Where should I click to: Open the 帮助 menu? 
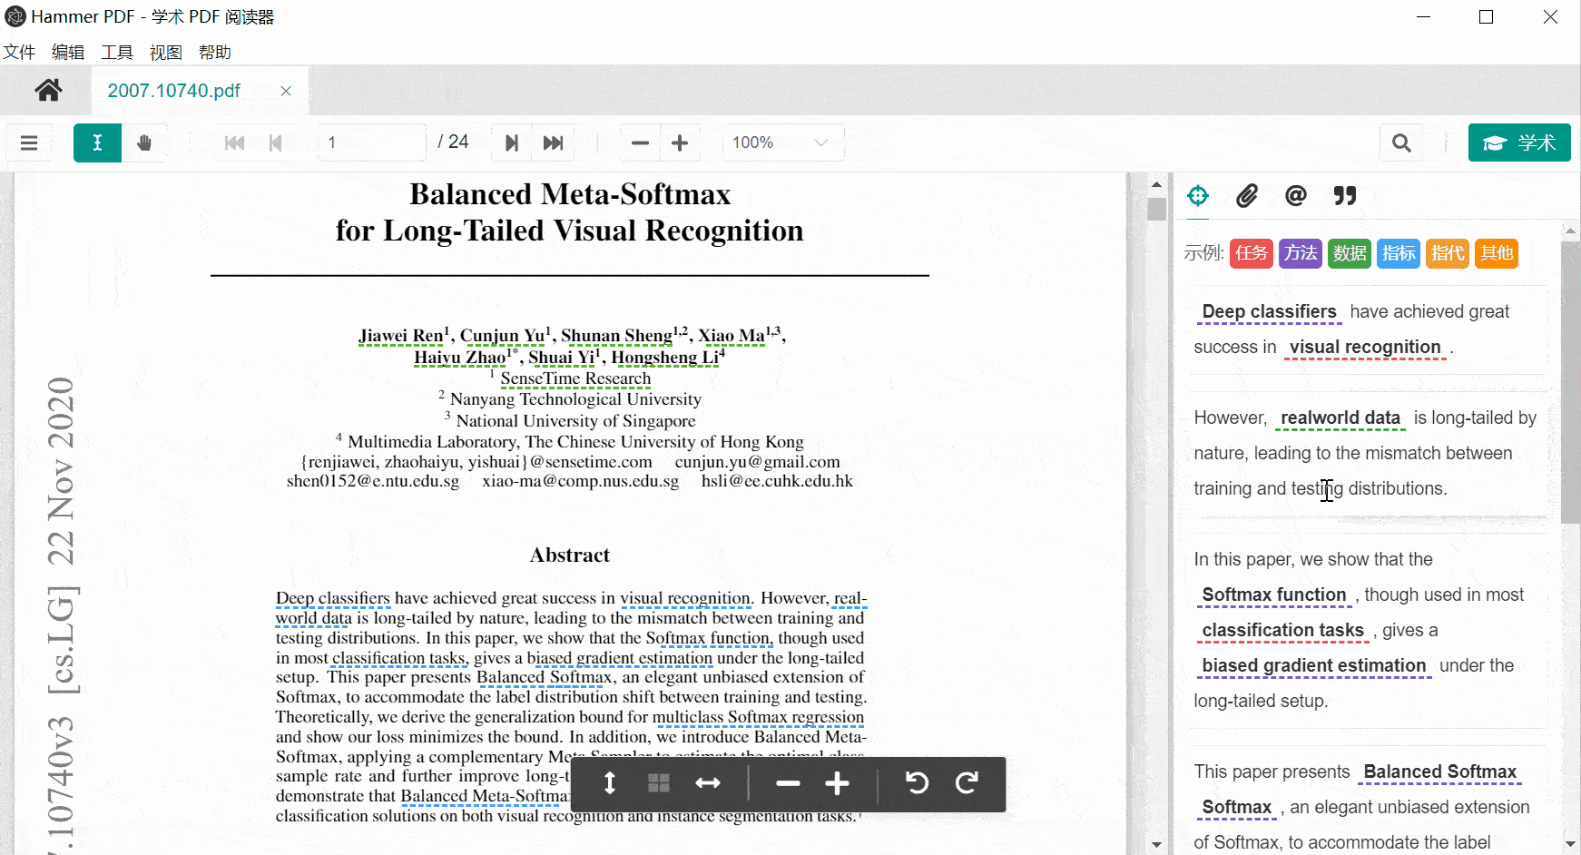[x=215, y=53]
